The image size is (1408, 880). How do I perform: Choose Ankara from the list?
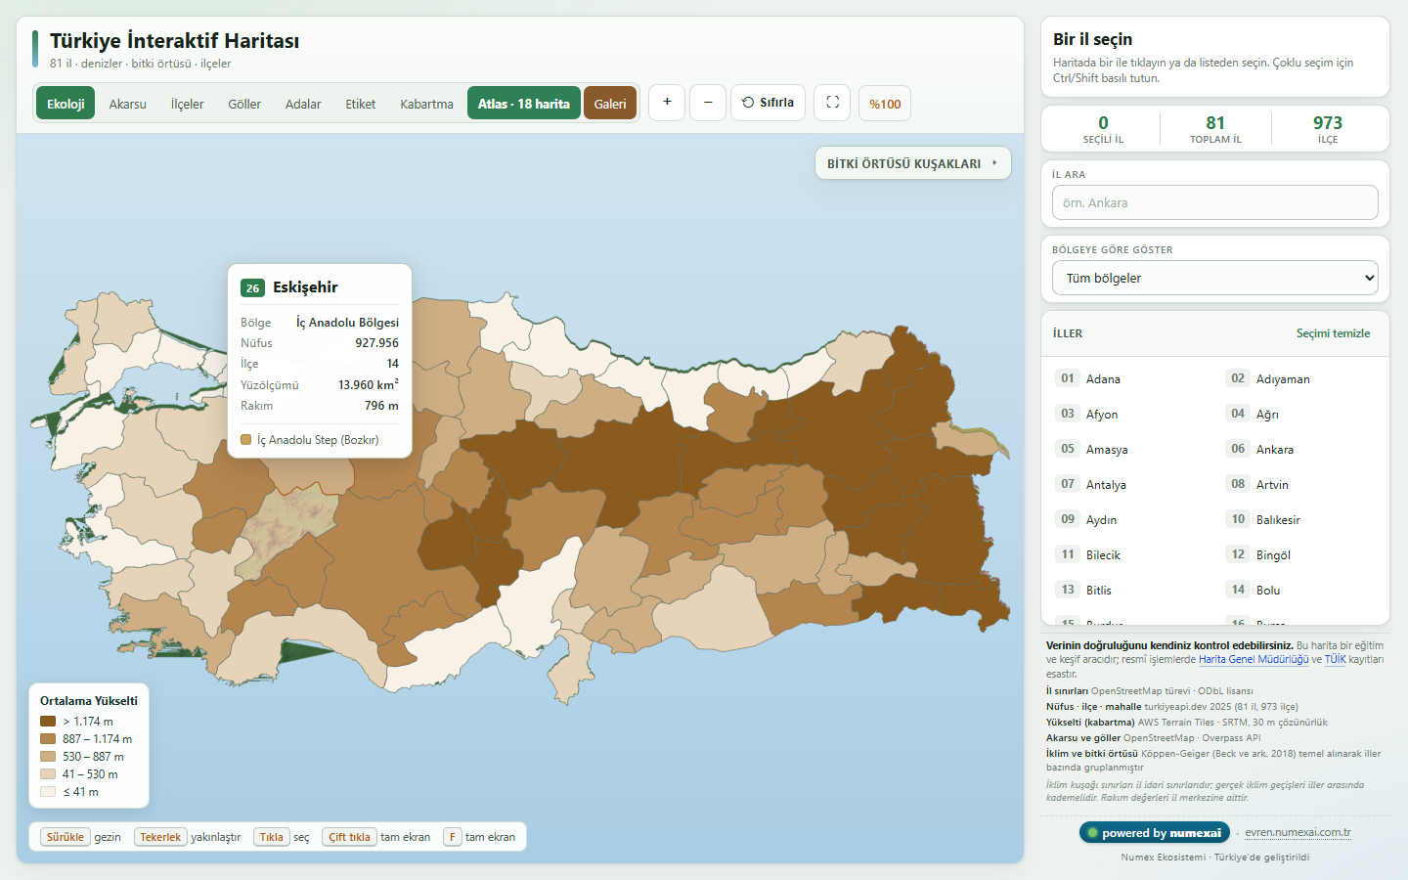[1300, 449]
